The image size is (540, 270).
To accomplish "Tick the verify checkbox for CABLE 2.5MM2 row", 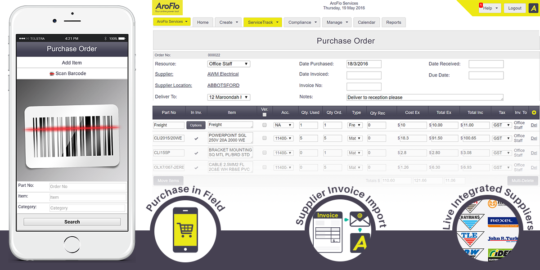I will point(265,167).
